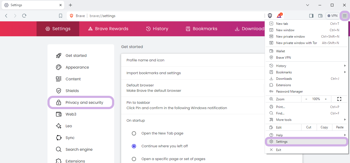Choose New private window menu item

[307, 37]
